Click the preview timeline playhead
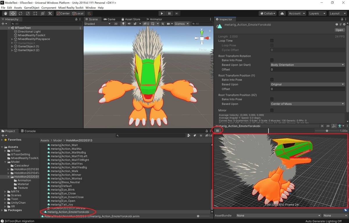This screenshot has width=349, height=223. (268, 131)
